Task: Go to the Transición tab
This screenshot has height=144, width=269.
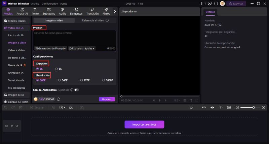Action: (92, 12)
